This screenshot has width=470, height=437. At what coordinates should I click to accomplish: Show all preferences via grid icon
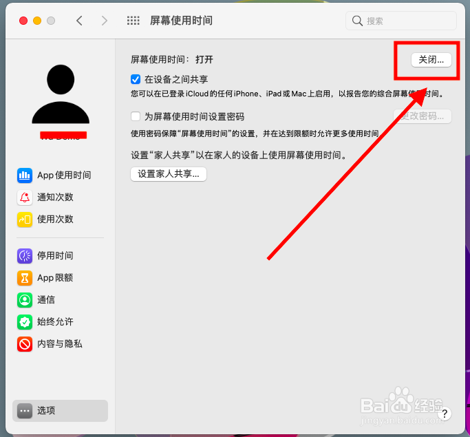[133, 21]
